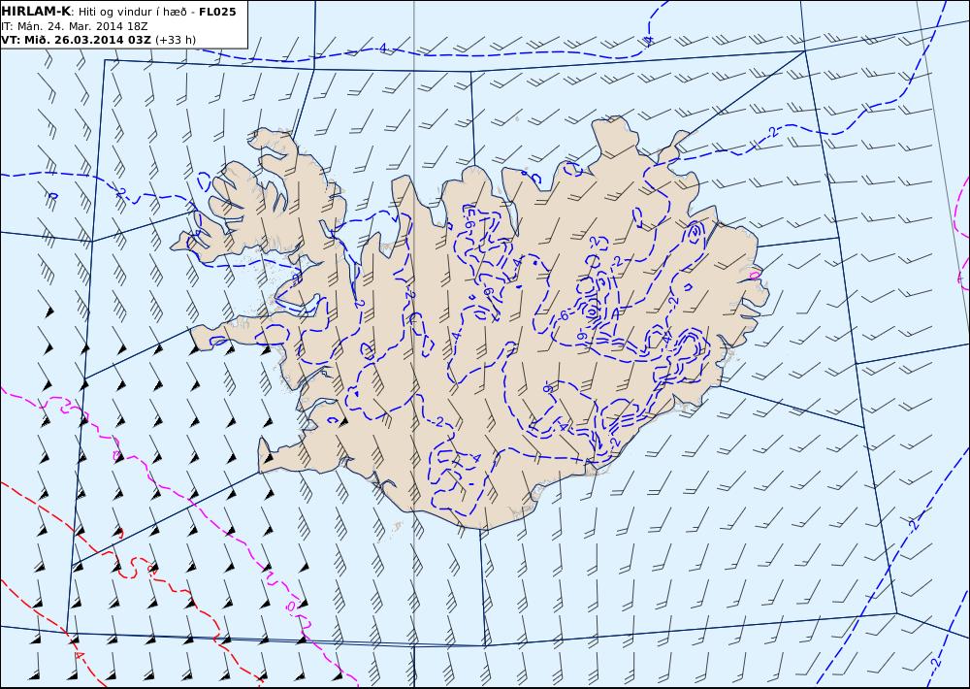
Task: Click the HIRLAM-K model title text
Action: point(36,11)
